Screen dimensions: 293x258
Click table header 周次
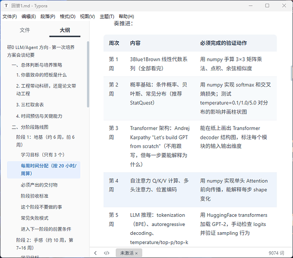coord(114,43)
